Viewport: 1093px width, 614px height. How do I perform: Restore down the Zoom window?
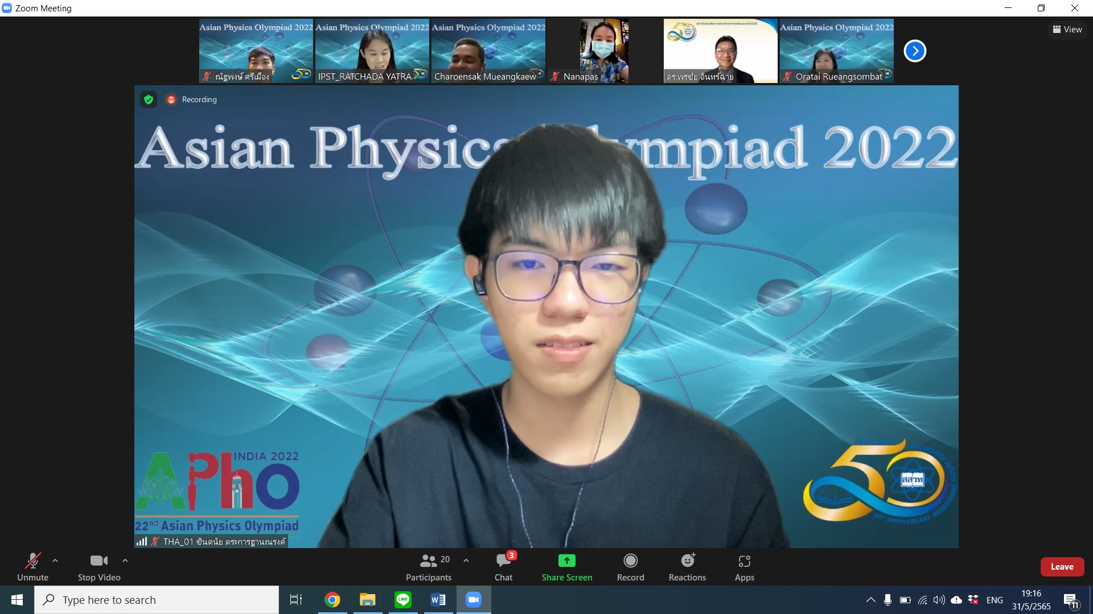pyautogui.click(x=1041, y=8)
